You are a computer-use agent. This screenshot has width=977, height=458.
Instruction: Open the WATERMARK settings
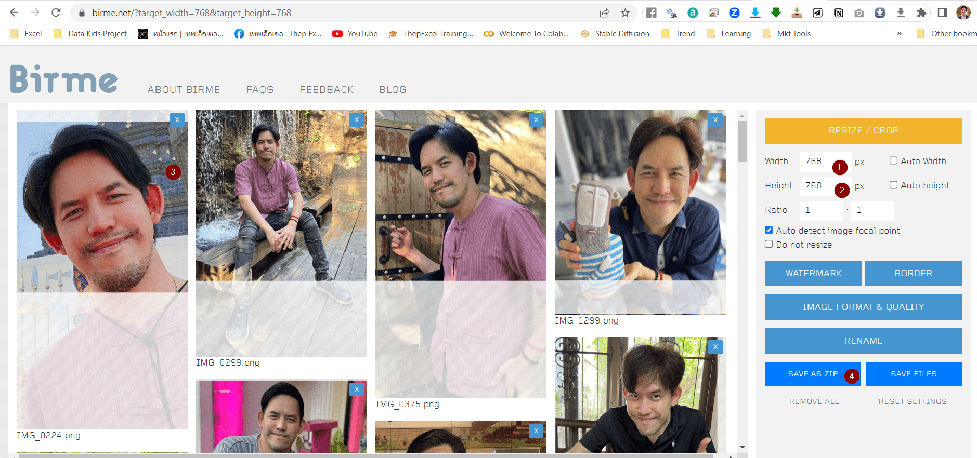point(813,273)
